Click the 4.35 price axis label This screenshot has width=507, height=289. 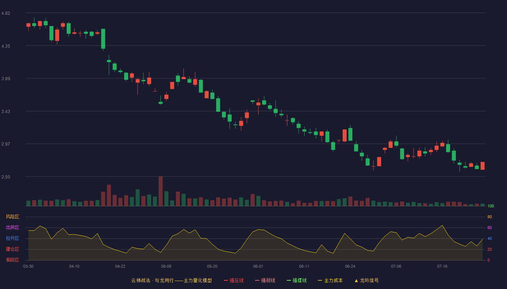(x=6, y=46)
